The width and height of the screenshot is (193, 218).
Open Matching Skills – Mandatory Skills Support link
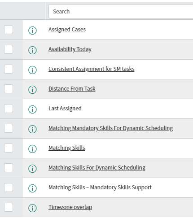click(100, 187)
